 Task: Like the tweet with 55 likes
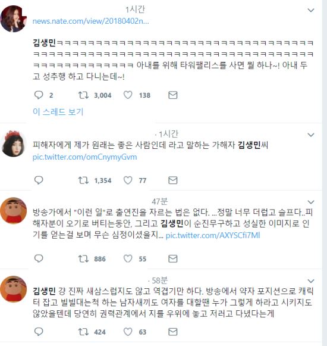coord(128,258)
